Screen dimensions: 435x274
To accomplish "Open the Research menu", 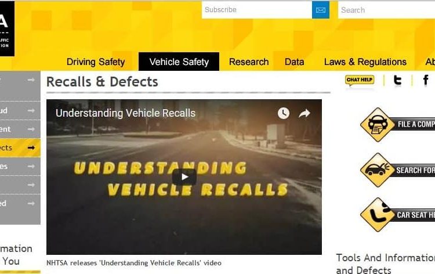I will click(x=249, y=62).
